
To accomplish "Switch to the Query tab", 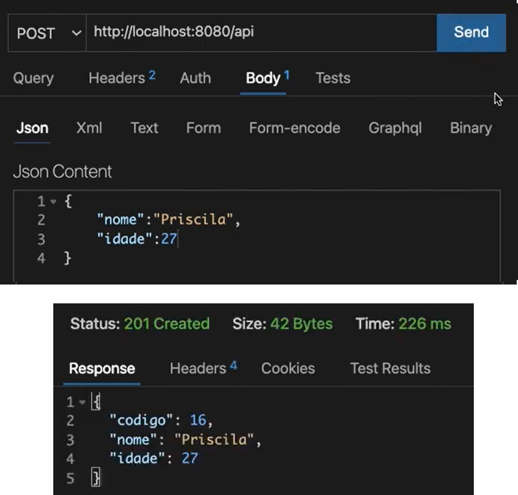I will [33, 78].
